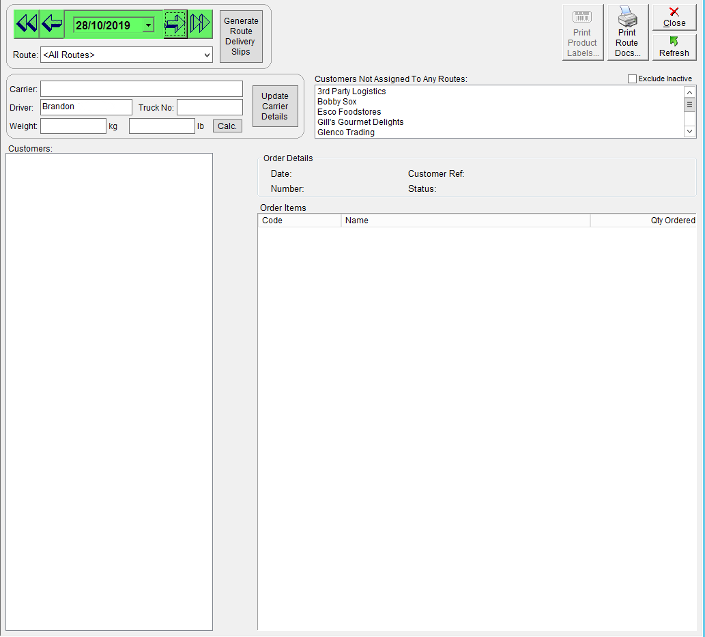Click the Calc. button
The height and width of the screenshot is (637, 705).
227,126
